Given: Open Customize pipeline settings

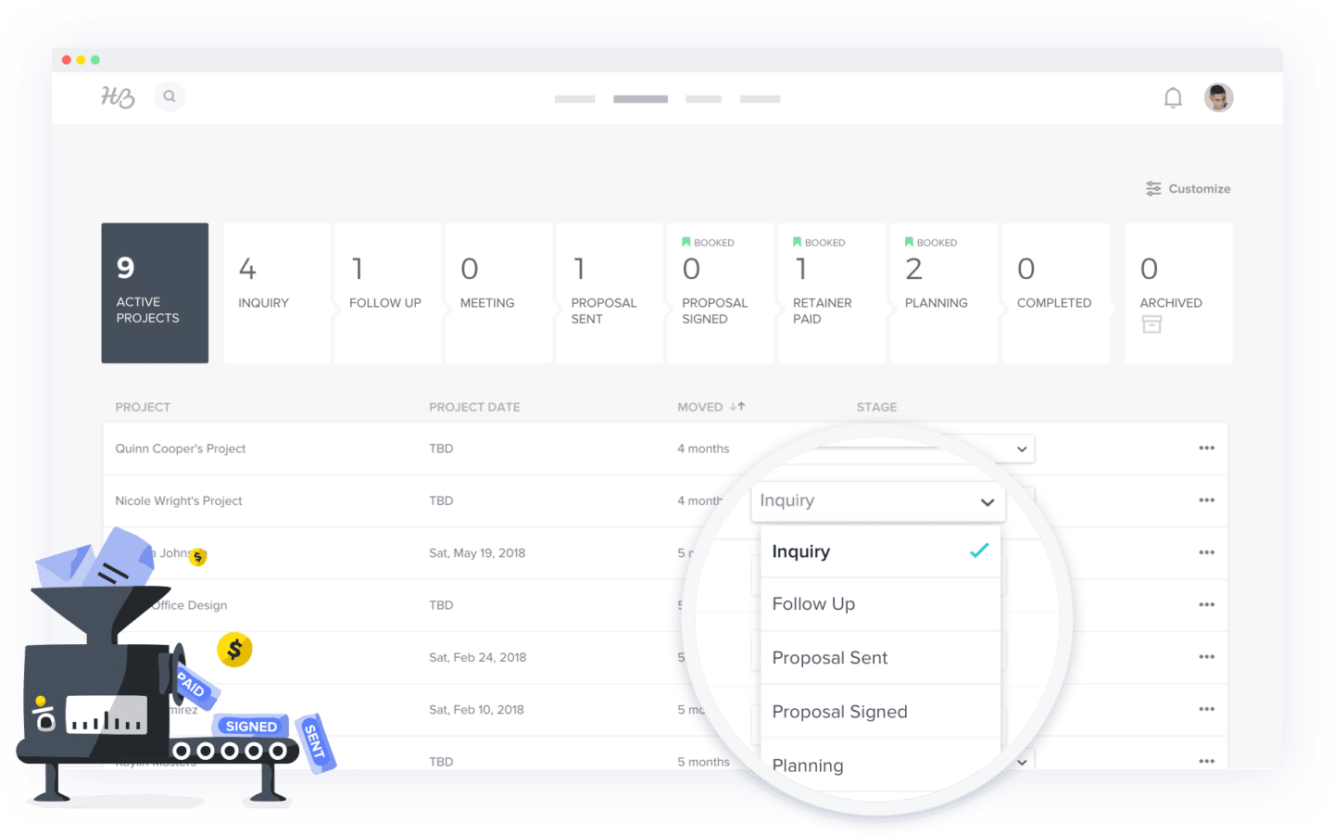Looking at the screenshot, I should (x=1188, y=188).
